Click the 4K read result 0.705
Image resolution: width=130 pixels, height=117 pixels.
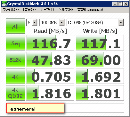[x=50, y=76]
